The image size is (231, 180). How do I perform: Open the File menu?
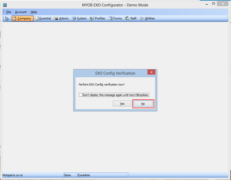(x=8, y=12)
